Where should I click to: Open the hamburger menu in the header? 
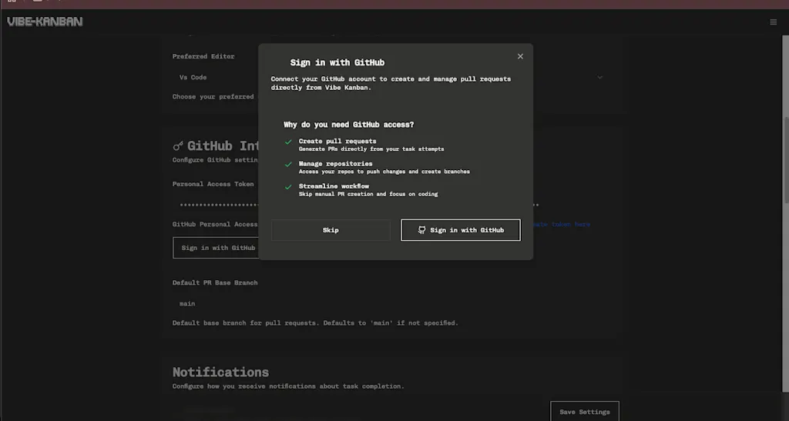(x=773, y=22)
